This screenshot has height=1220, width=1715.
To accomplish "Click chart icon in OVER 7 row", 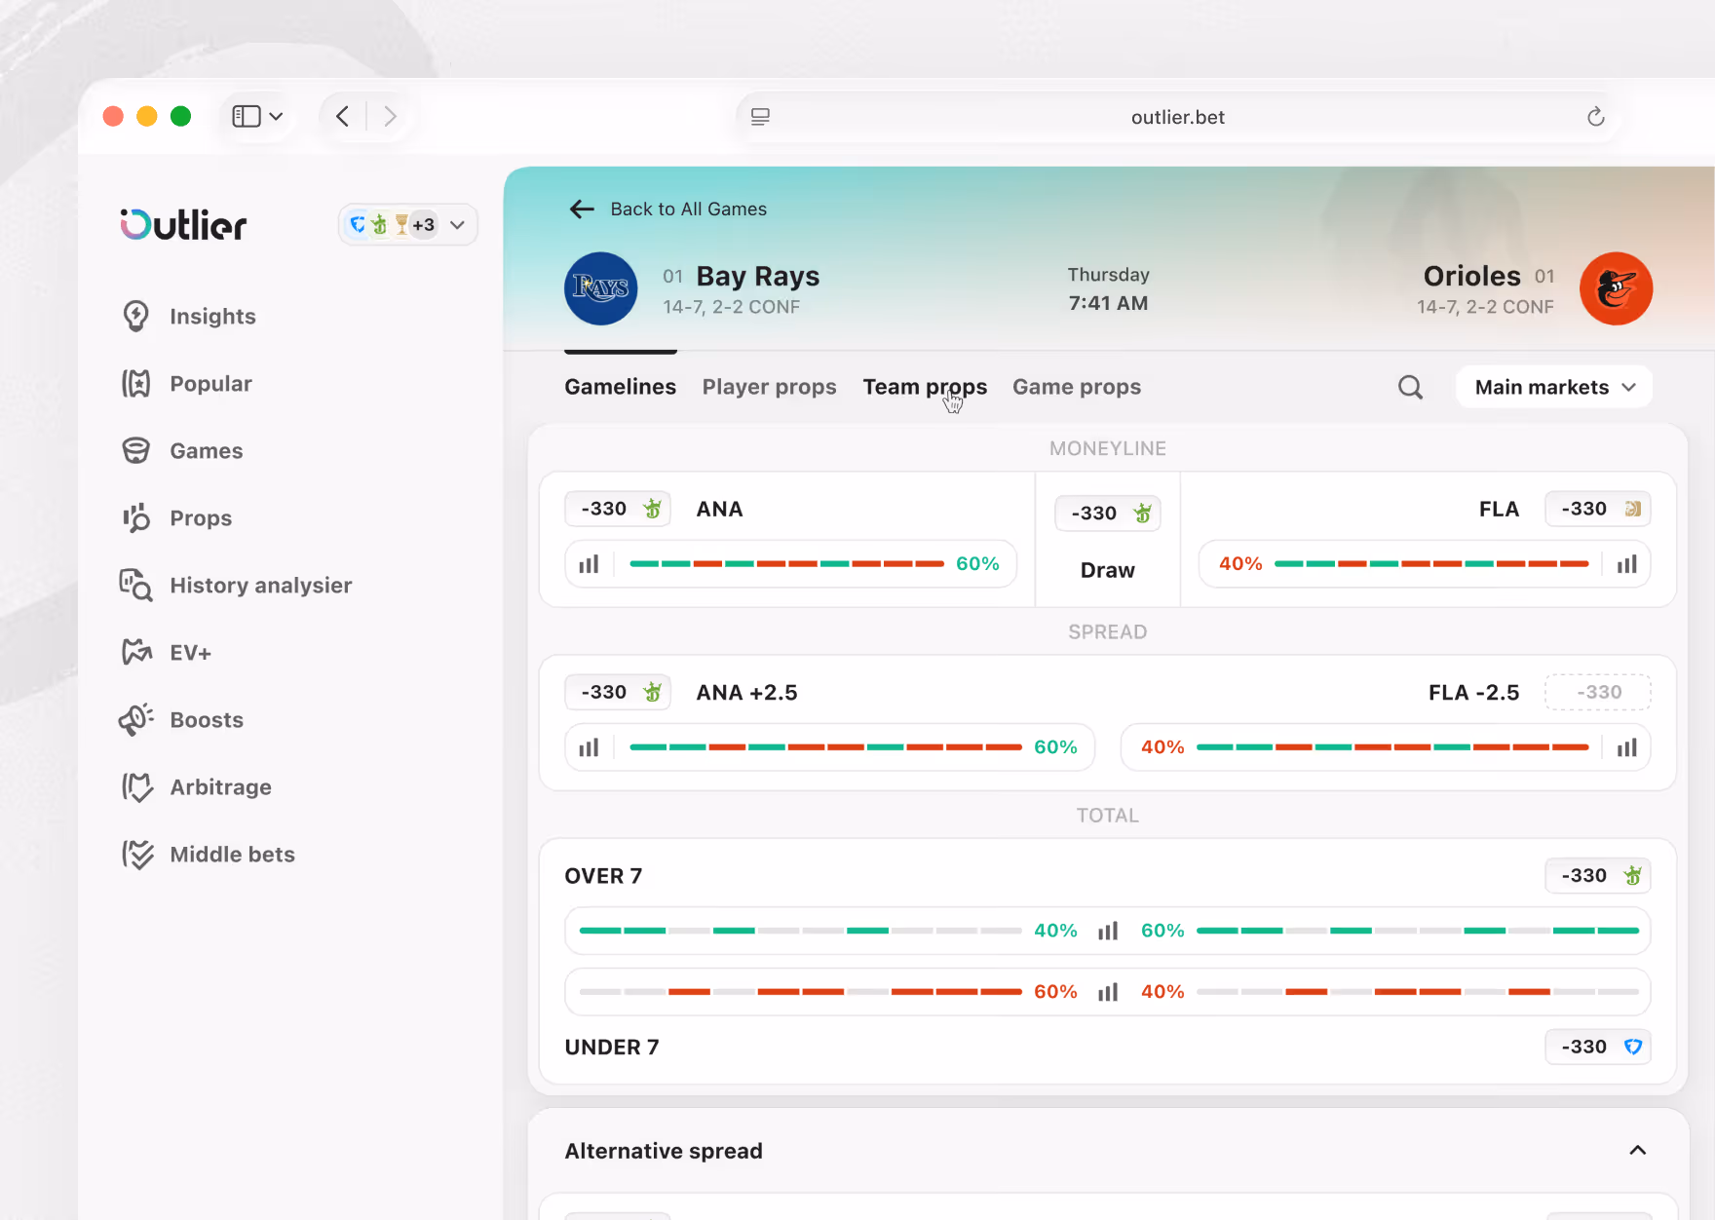I will (x=1108, y=931).
